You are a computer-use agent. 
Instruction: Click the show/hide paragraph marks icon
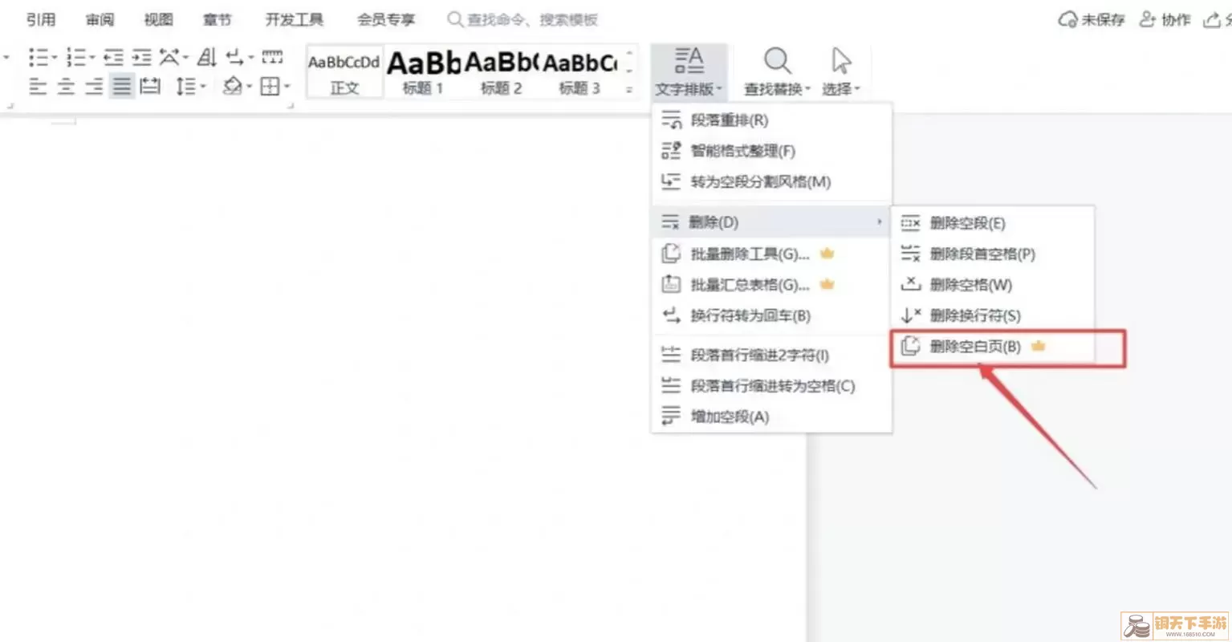coord(234,57)
